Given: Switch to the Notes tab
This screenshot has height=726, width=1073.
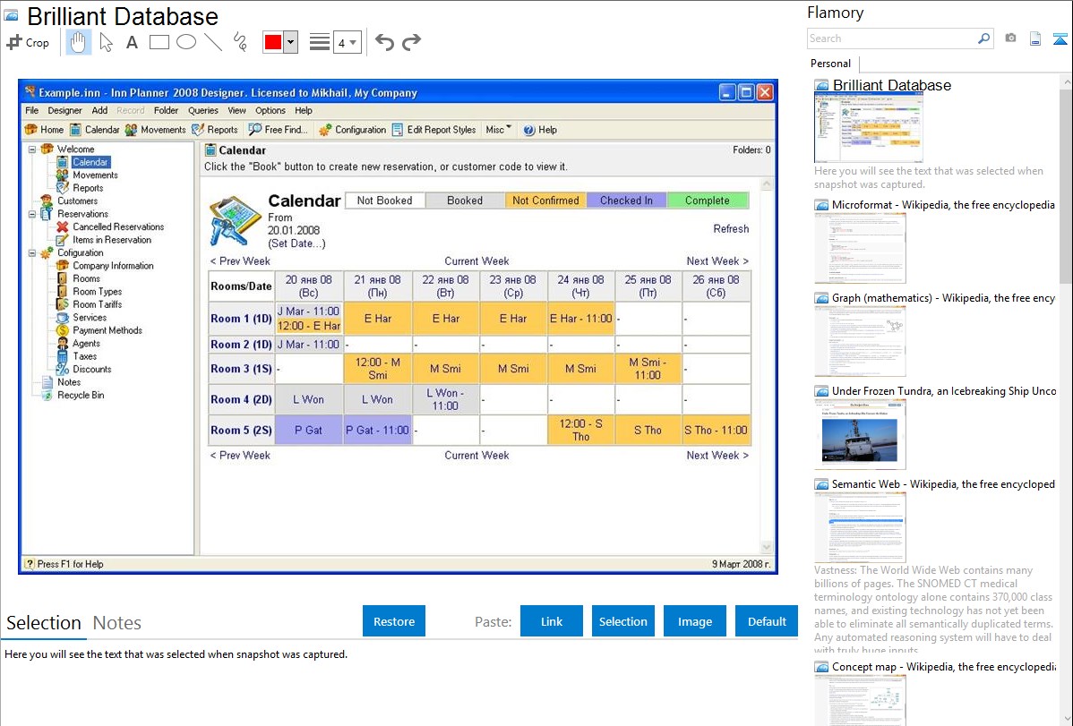Looking at the screenshot, I should (117, 623).
